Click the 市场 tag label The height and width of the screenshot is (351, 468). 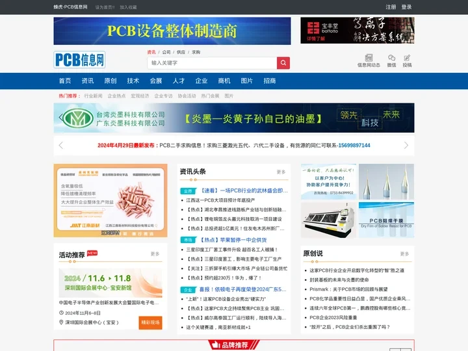[x=188, y=240]
